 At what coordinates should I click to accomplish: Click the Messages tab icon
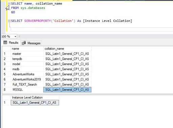pos(24,43)
